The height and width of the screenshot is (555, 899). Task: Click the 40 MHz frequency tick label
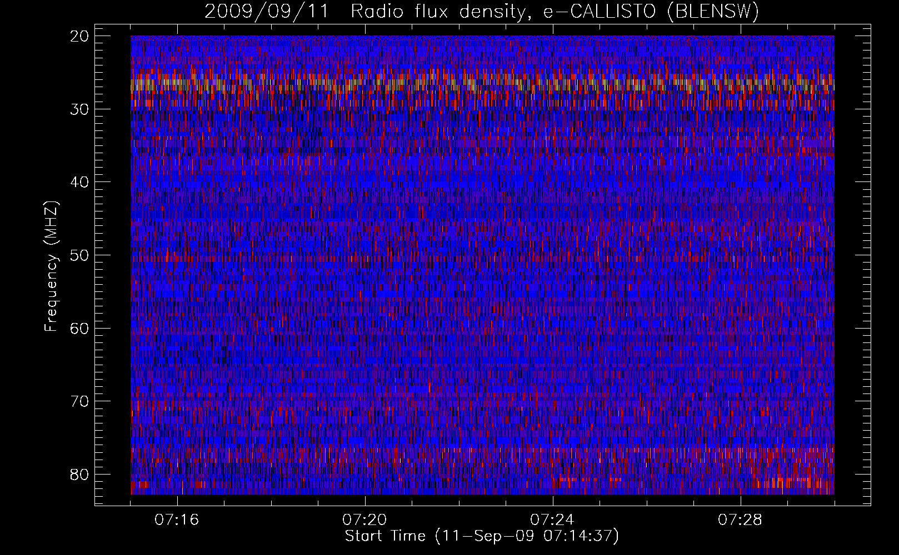(x=80, y=182)
